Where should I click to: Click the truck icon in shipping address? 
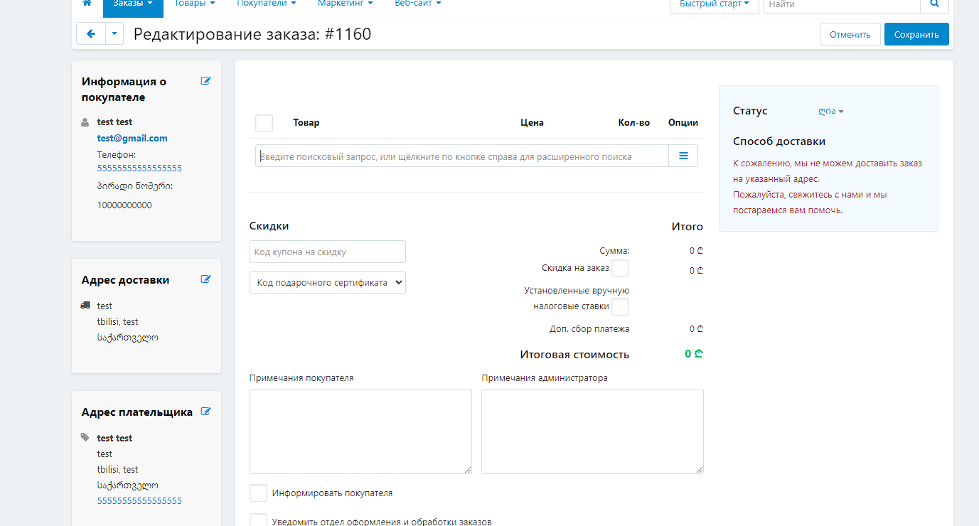coord(85,306)
